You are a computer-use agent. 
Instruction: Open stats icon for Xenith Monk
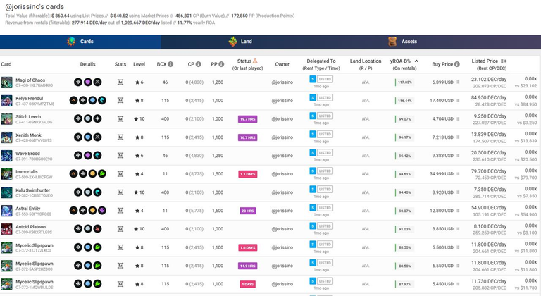[120, 137]
